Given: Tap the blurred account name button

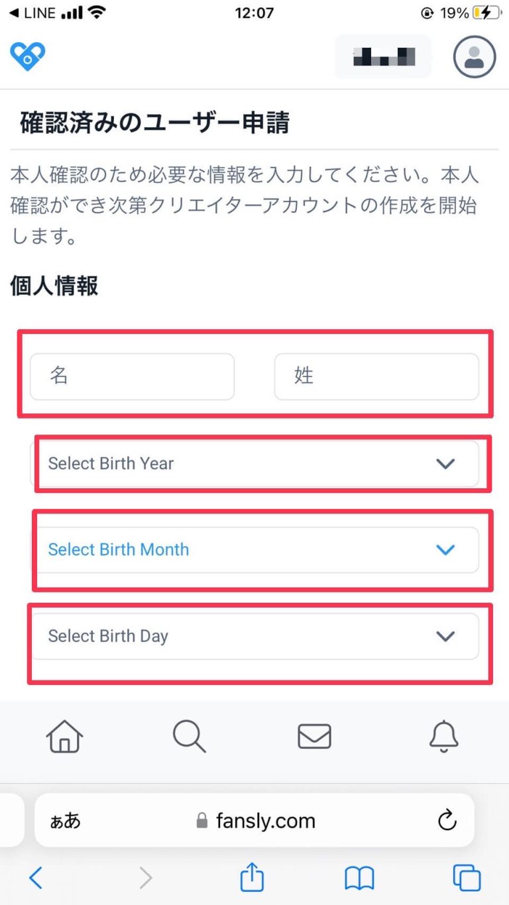Looking at the screenshot, I should (x=383, y=57).
